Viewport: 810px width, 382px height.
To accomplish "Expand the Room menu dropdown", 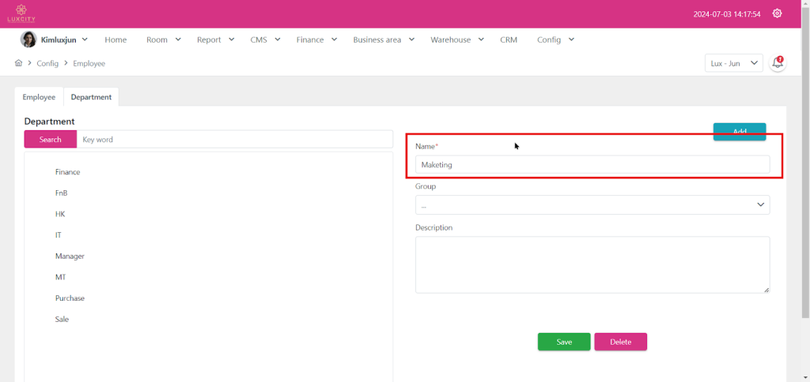I will point(163,39).
